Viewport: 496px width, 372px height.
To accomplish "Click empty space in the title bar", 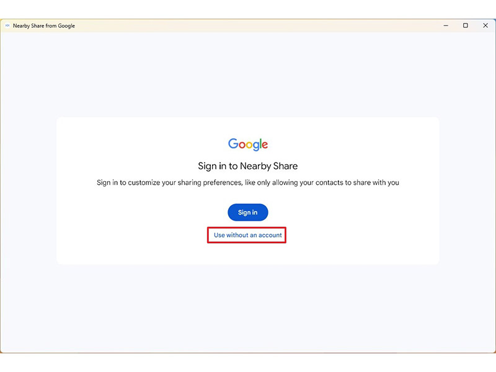I will pos(253,25).
